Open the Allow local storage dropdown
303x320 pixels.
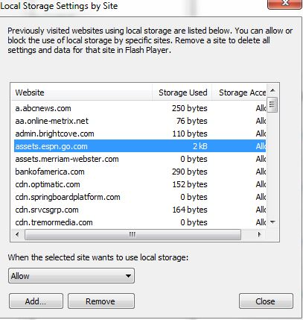[x=71, y=276]
